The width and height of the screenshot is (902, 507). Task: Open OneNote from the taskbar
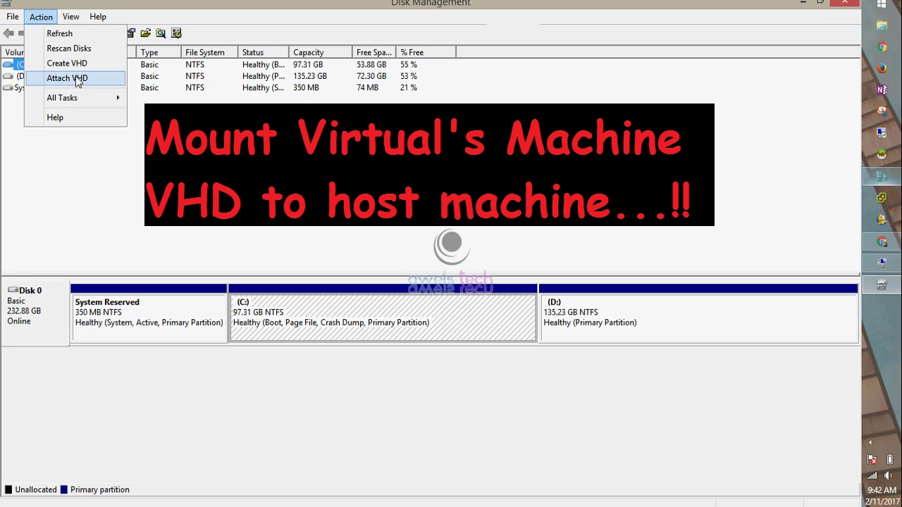[x=882, y=89]
